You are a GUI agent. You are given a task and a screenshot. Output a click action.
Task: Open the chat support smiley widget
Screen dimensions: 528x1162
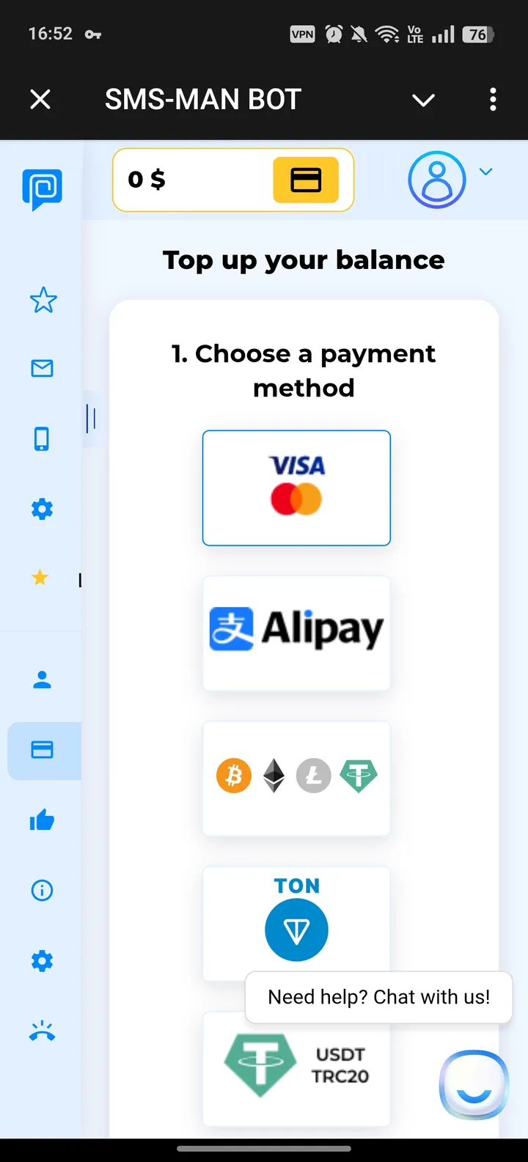(474, 1085)
